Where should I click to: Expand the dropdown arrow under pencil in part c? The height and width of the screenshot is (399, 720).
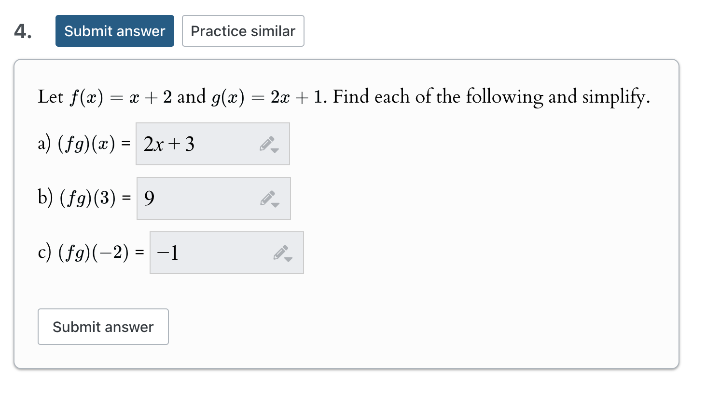point(288,260)
